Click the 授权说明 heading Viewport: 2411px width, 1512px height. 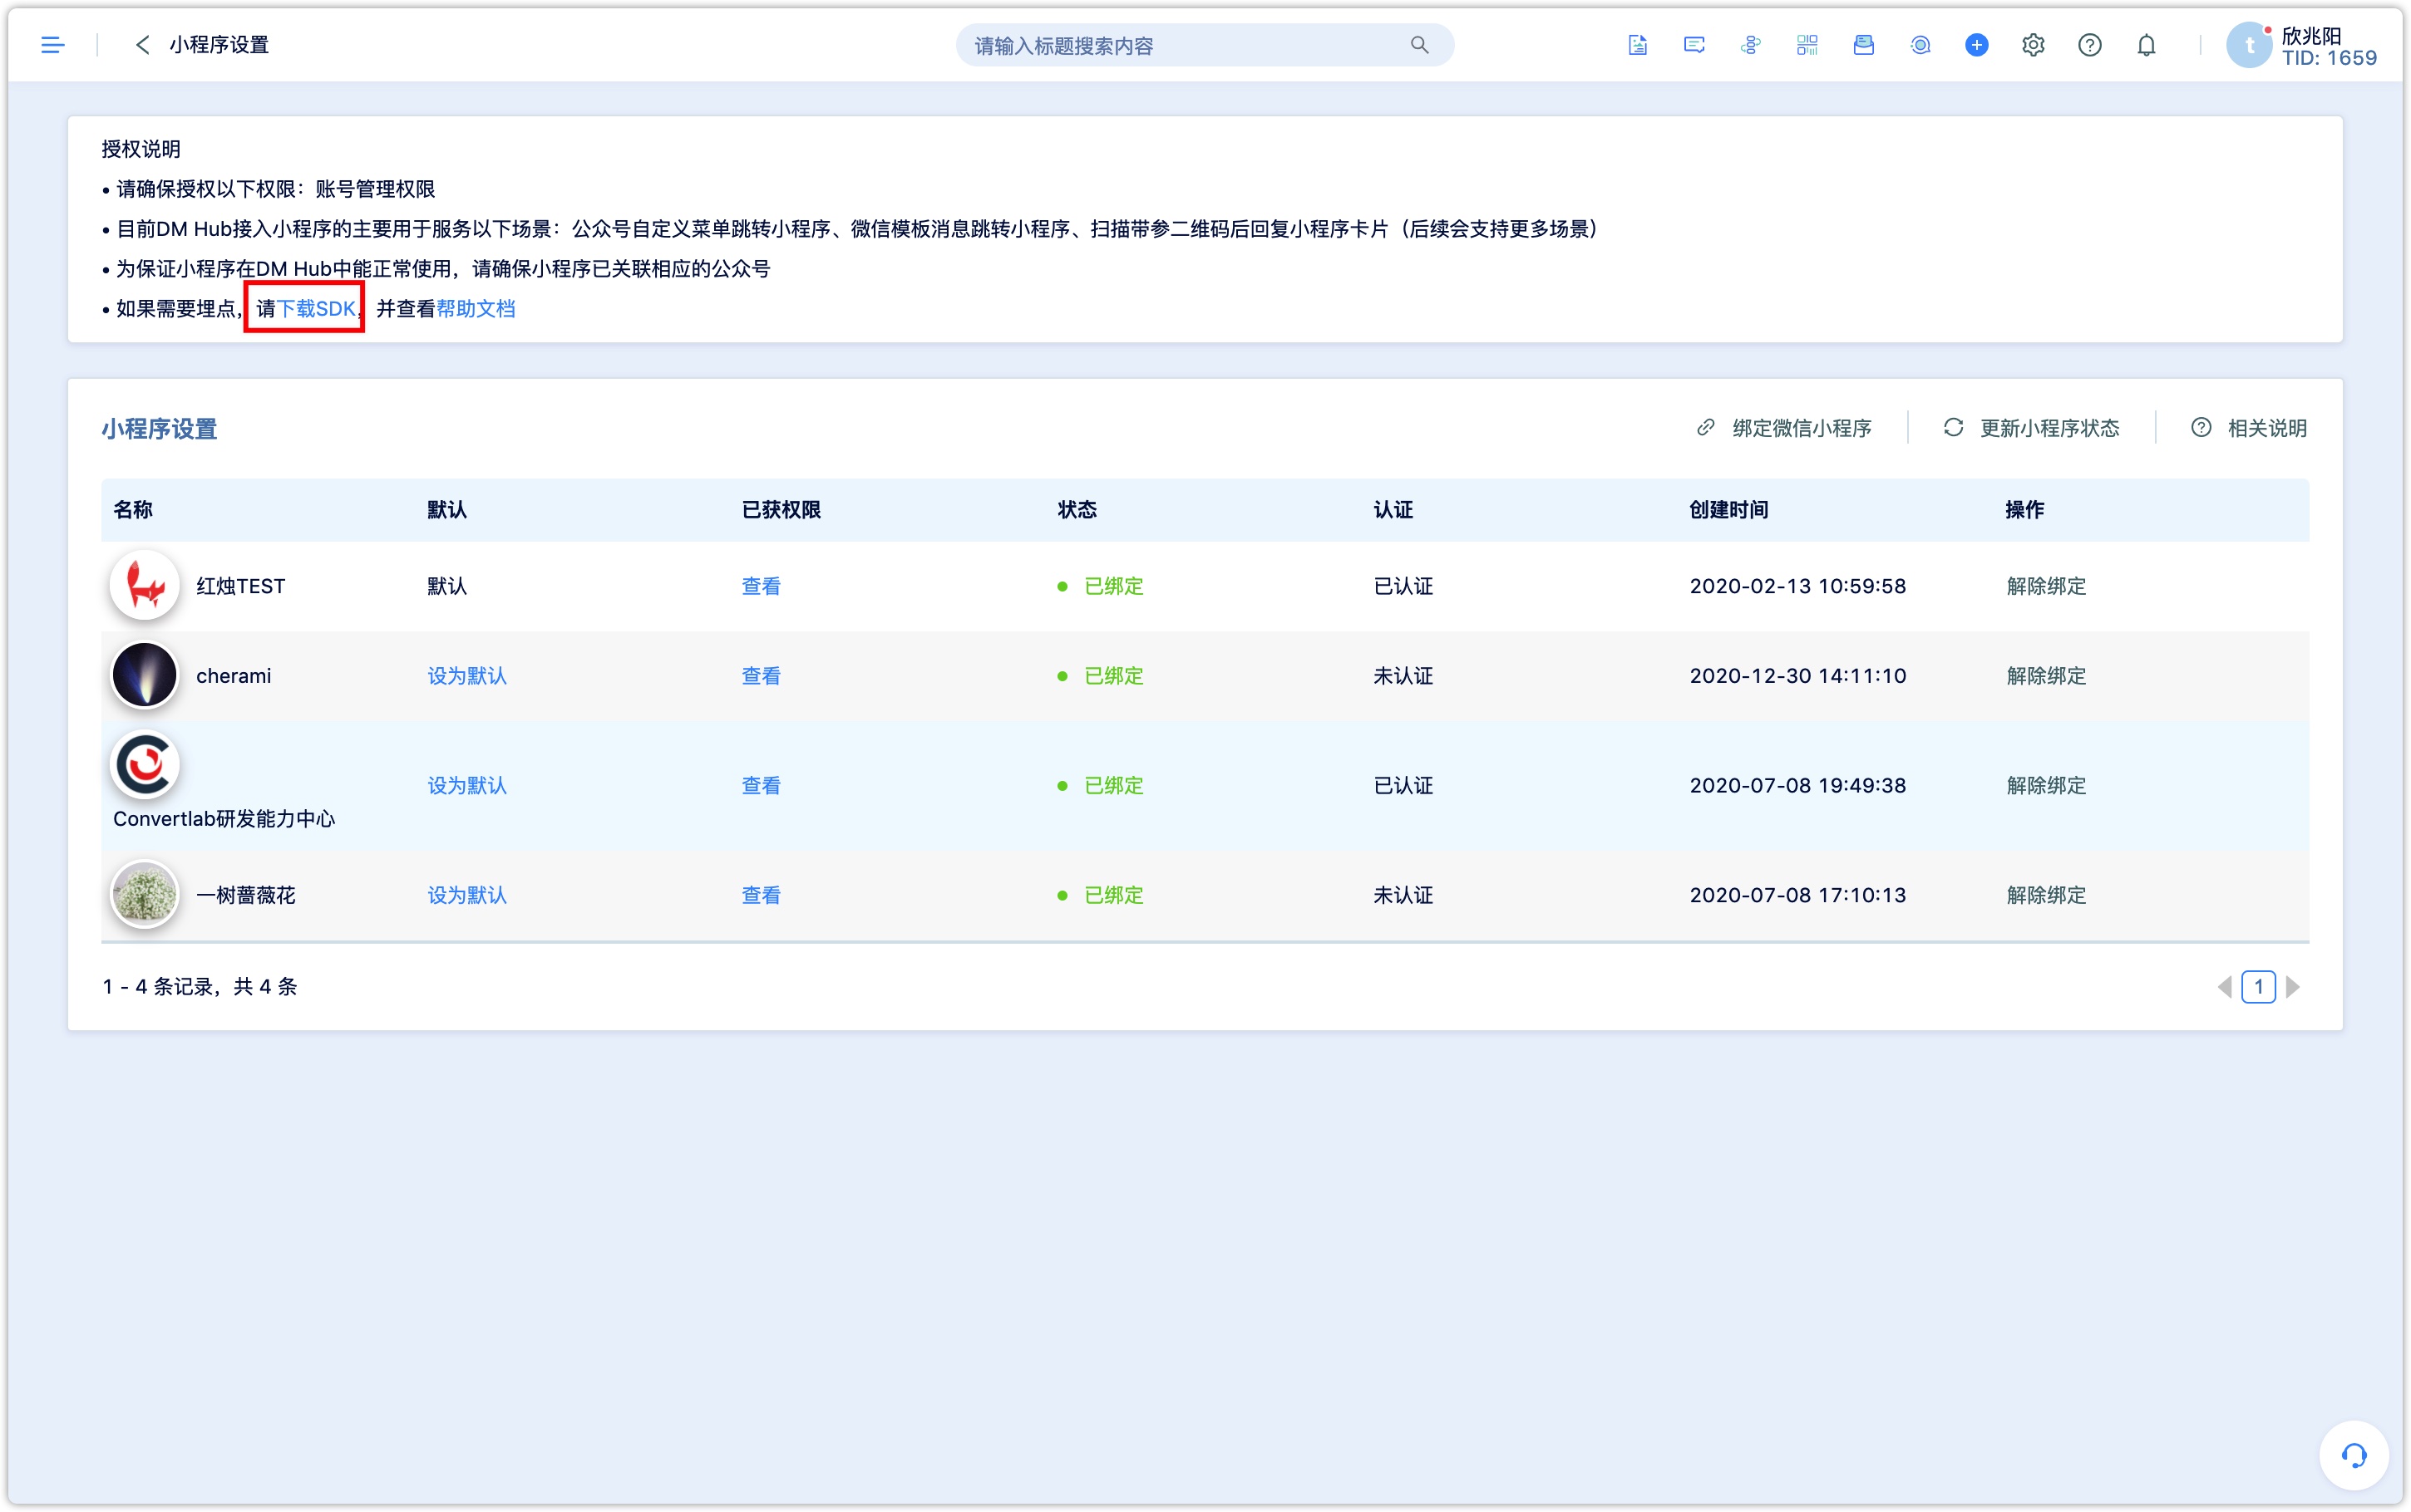[x=141, y=149]
